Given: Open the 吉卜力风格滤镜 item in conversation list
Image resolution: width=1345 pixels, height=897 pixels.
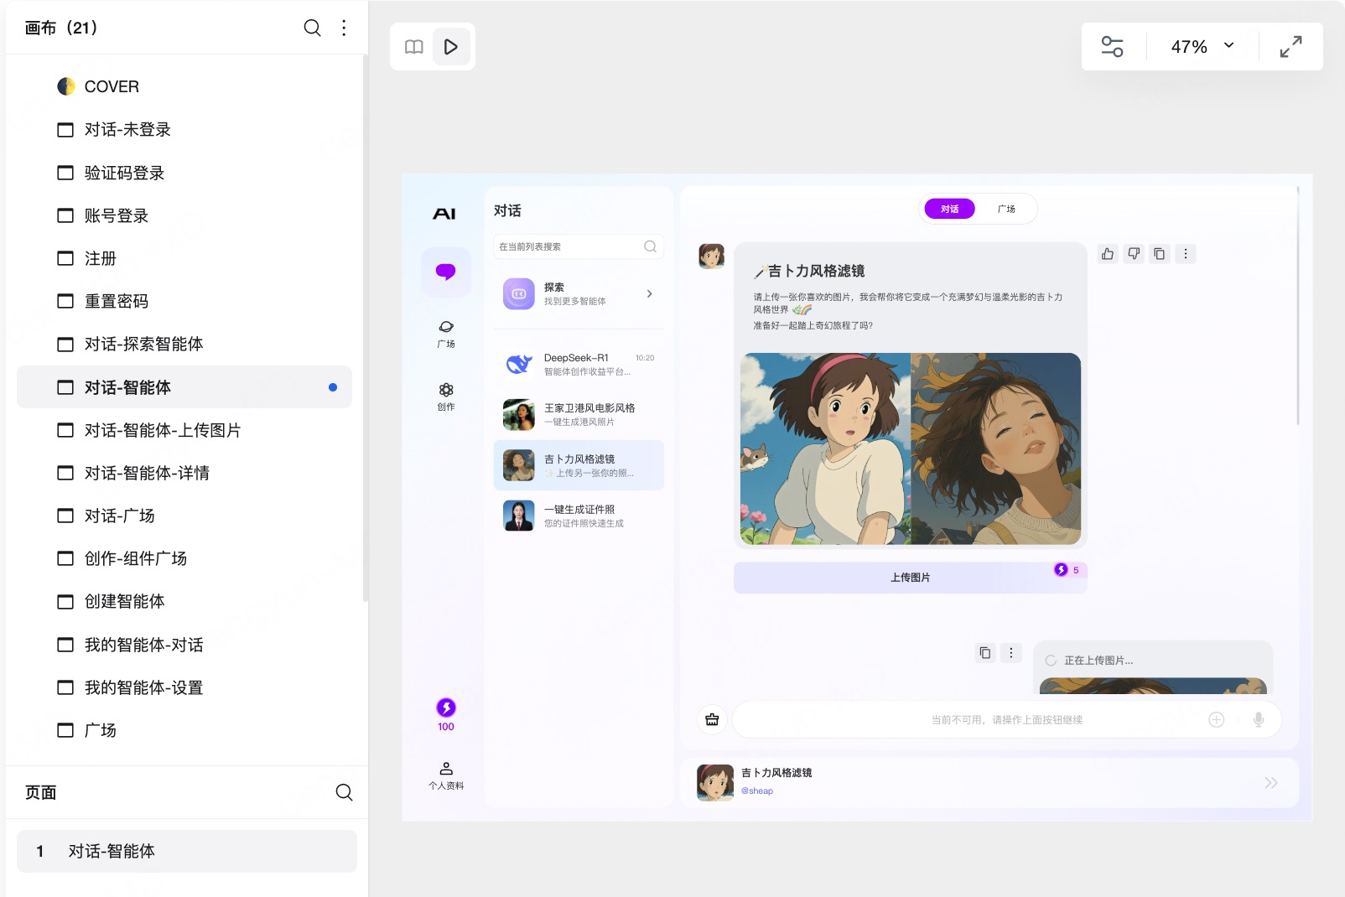Looking at the screenshot, I should pos(579,465).
